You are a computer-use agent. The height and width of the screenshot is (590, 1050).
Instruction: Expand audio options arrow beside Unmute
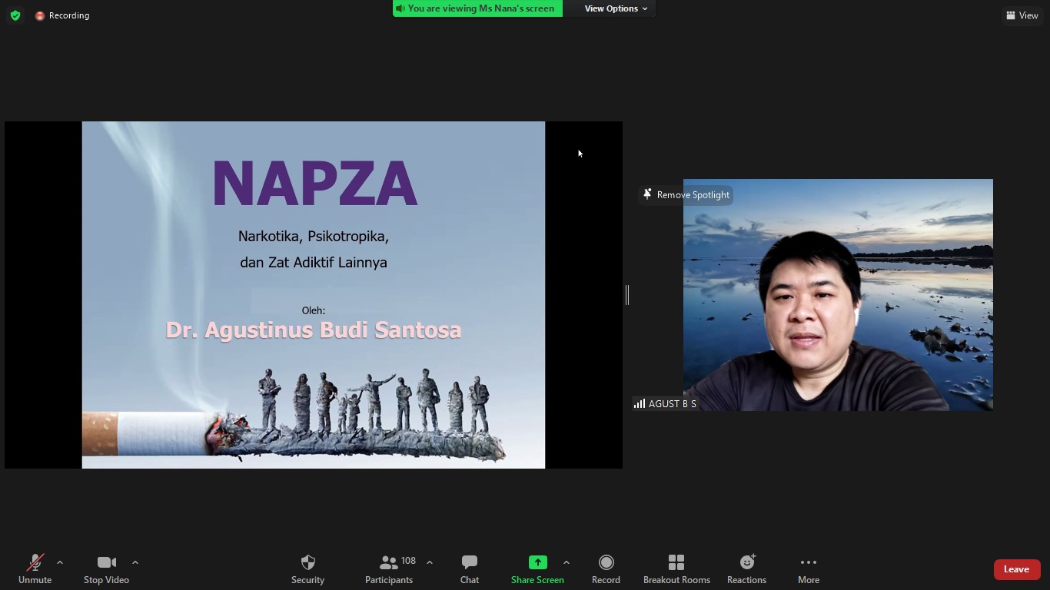[60, 562]
